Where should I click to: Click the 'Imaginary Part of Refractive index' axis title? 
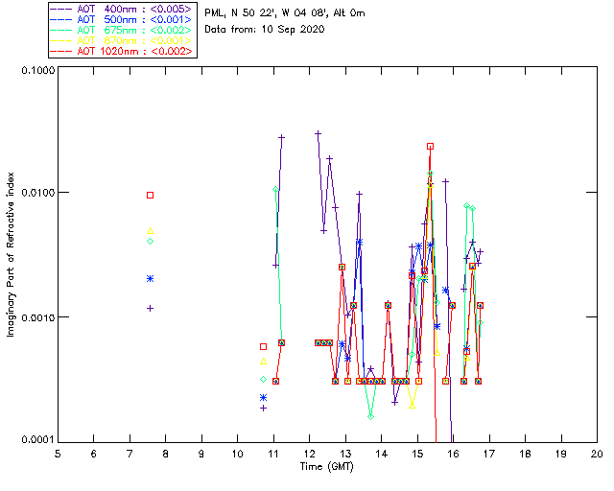coord(11,254)
